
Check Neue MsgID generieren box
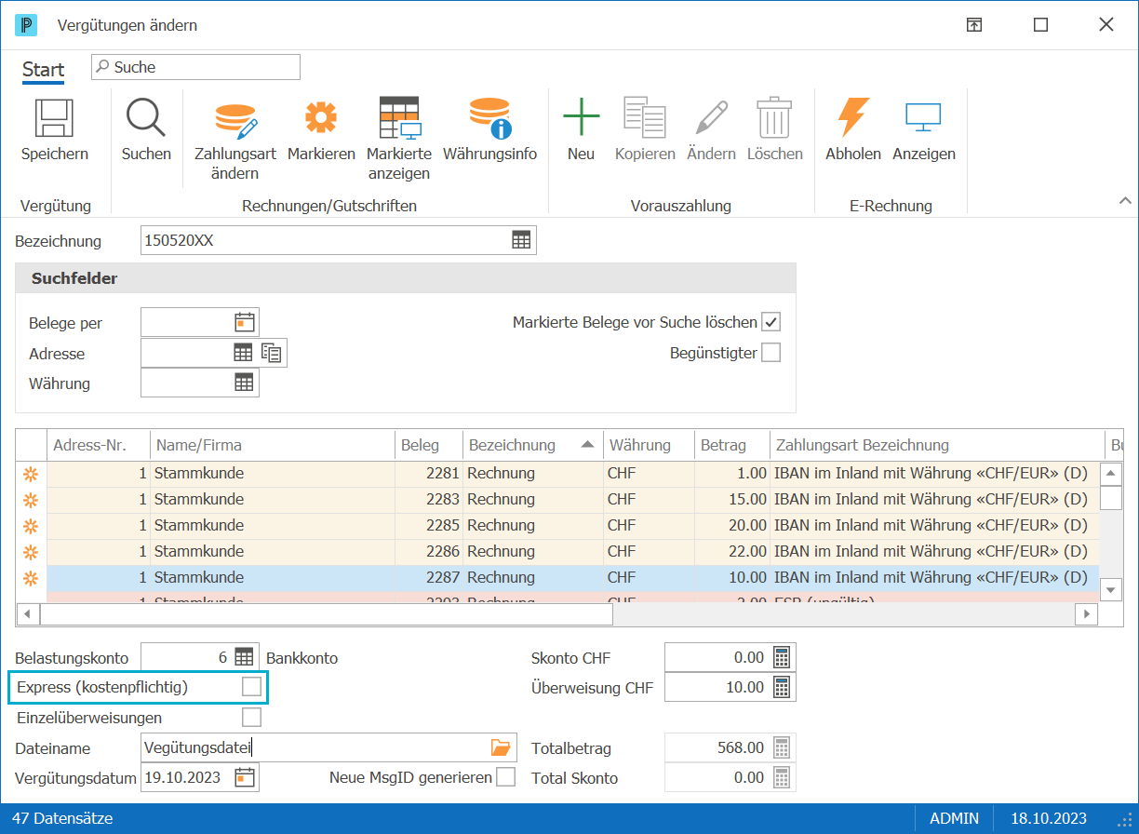click(505, 777)
